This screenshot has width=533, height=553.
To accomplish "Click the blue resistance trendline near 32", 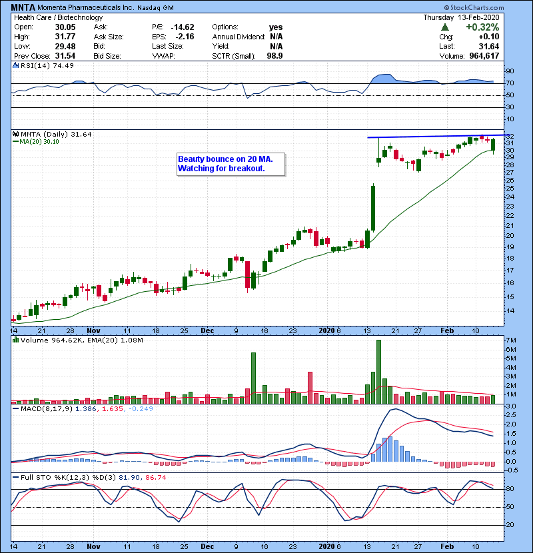I will click(x=438, y=136).
